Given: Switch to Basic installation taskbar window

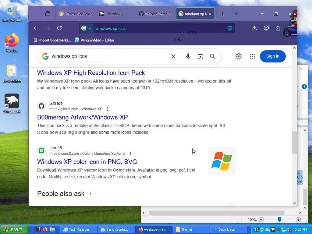Looking at the screenshot, I should pos(116,230).
